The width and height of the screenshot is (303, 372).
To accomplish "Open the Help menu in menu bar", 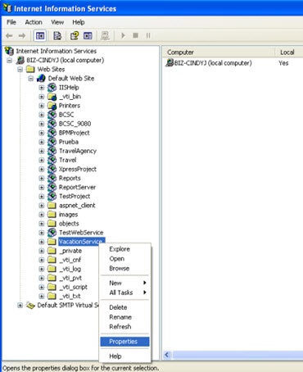I will (79, 22).
